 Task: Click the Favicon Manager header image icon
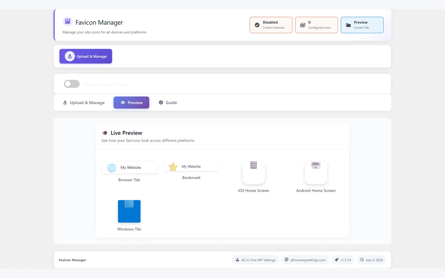[x=68, y=21]
